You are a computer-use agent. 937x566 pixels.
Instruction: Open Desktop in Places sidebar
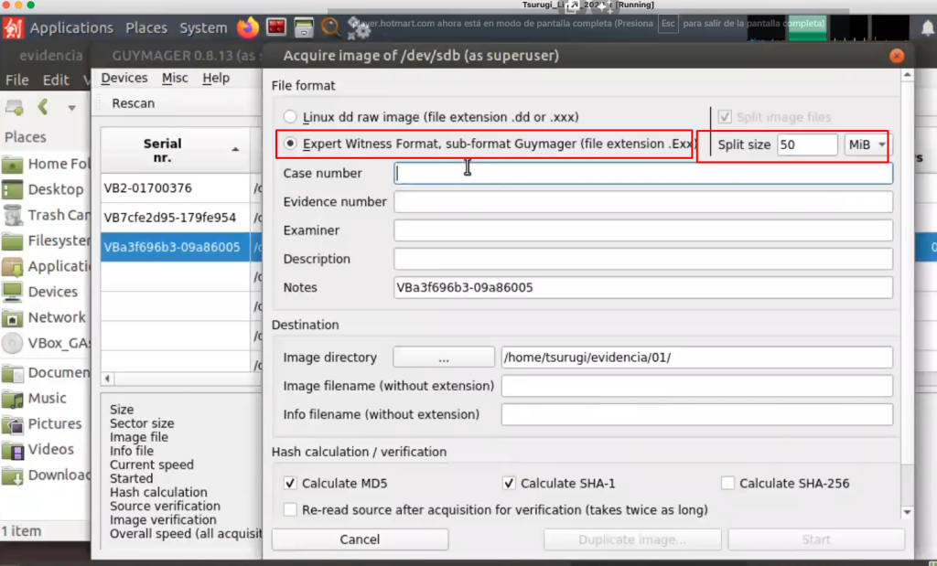(46, 189)
